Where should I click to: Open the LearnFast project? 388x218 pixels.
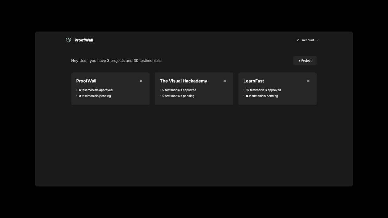click(253, 81)
